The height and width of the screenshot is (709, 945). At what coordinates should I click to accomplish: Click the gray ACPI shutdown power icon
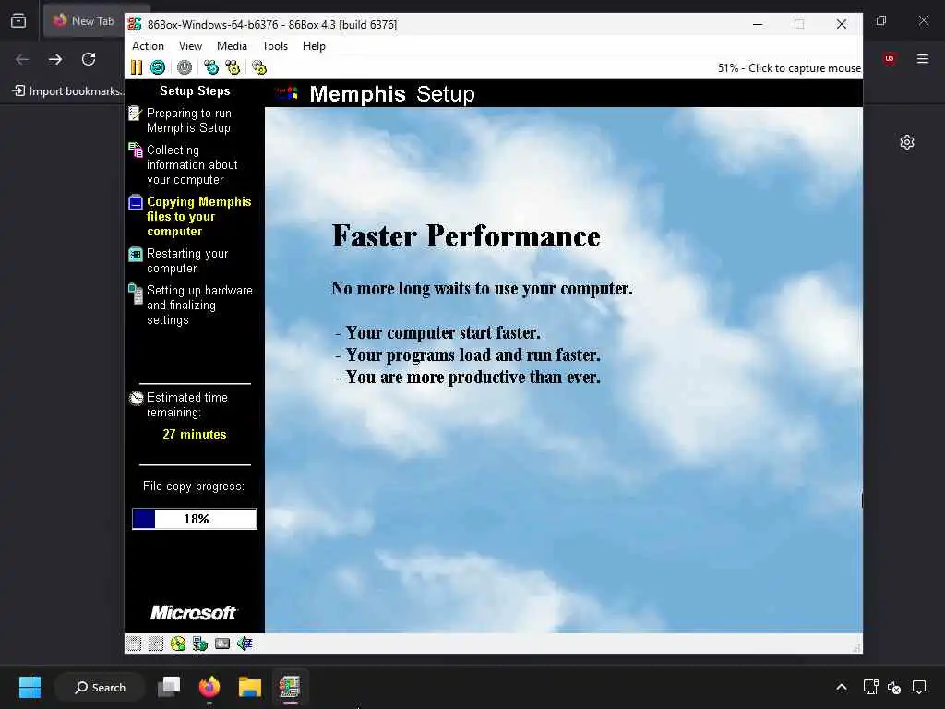click(185, 67)
